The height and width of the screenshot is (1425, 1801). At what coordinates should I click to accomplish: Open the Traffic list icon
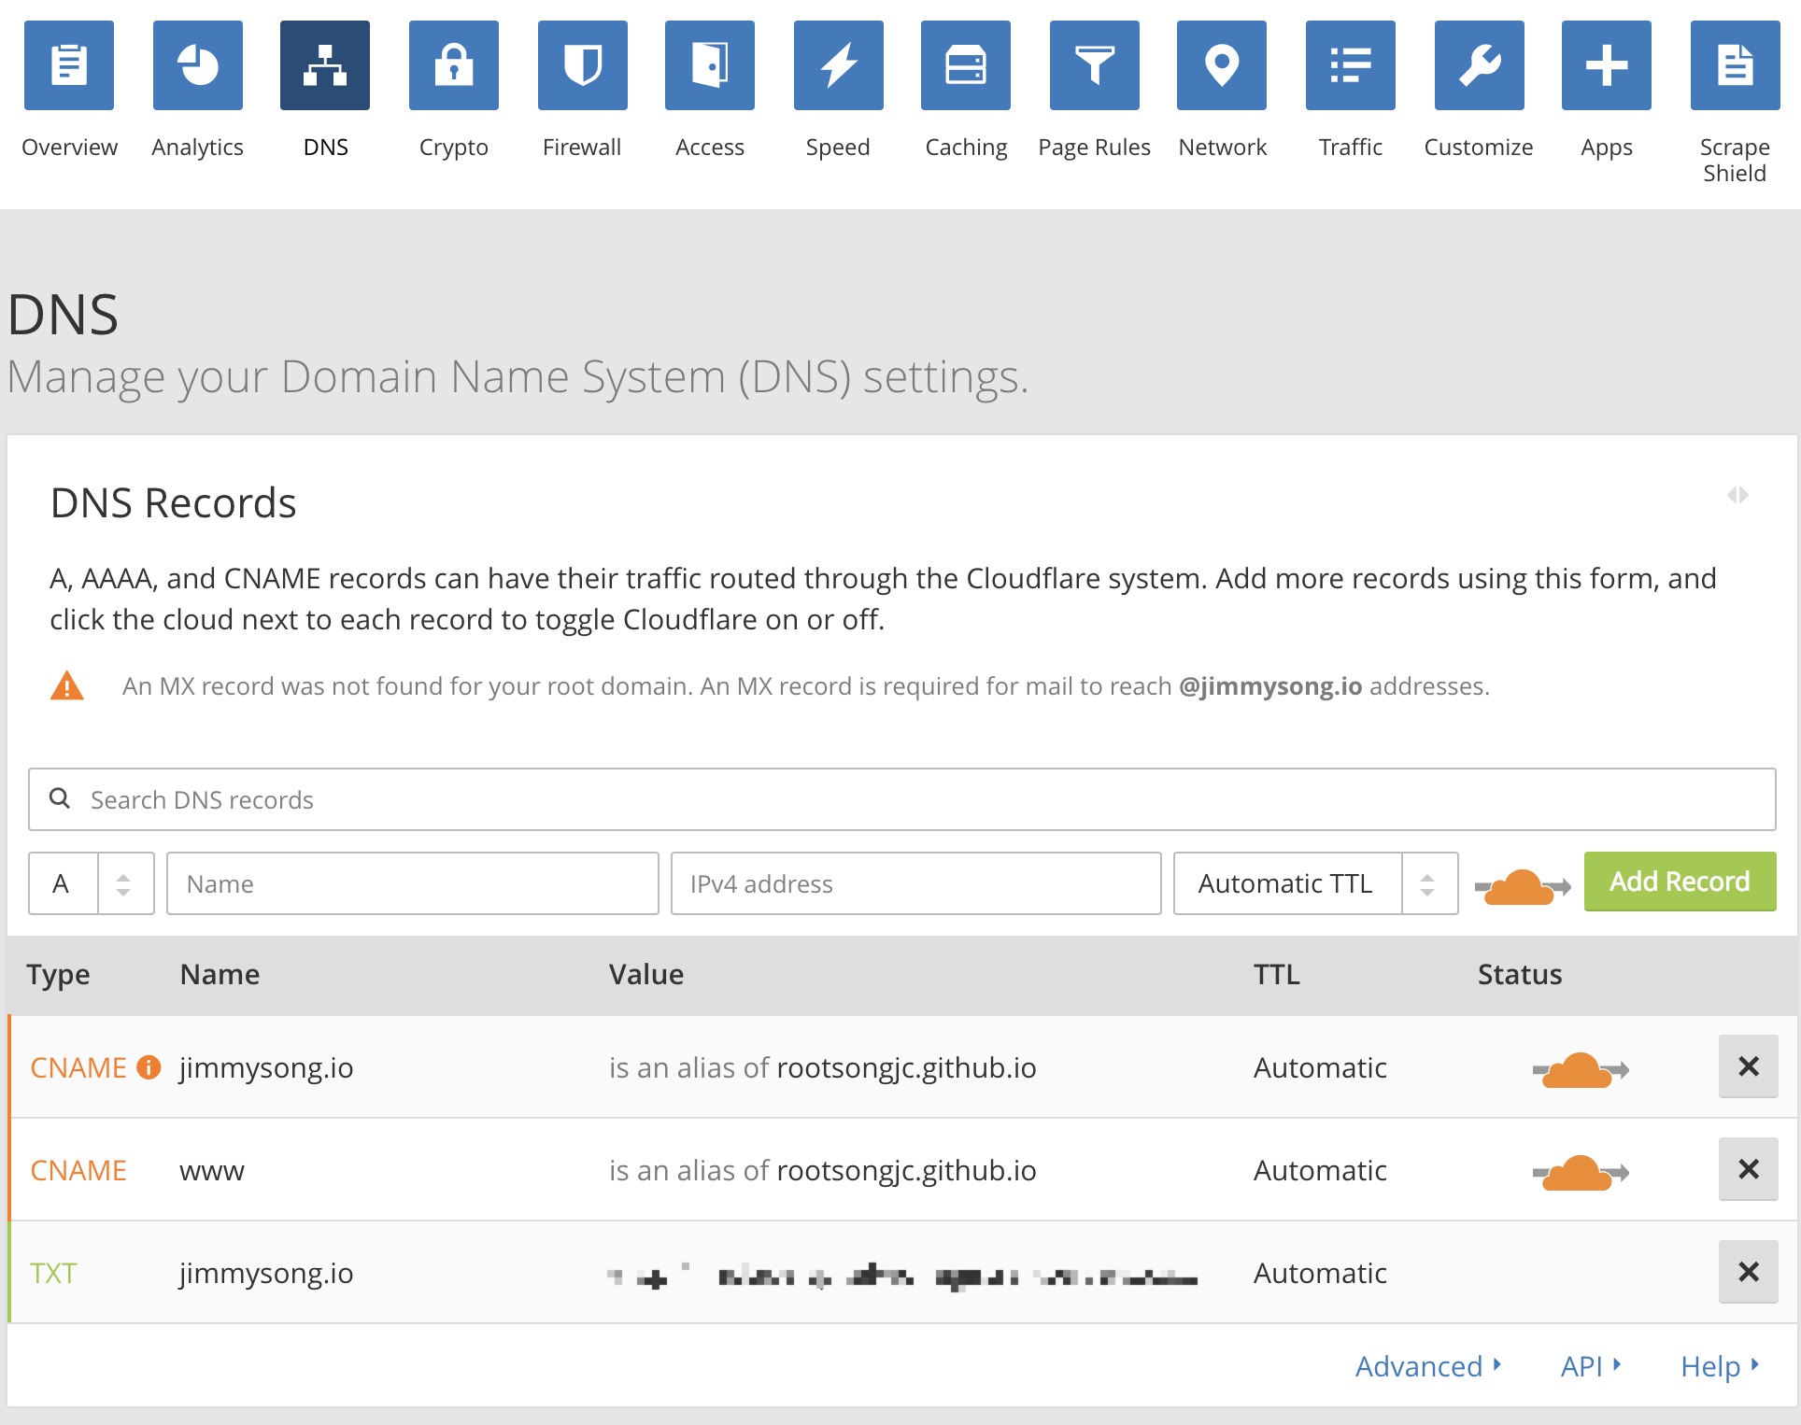pos(1351,65)
